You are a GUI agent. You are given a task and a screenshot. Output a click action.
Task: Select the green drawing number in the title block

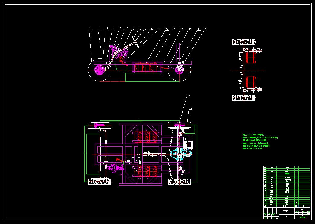[302, 217]
